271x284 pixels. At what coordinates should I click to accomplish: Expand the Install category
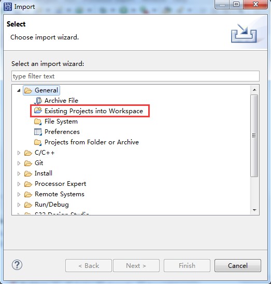[x=19, y=173]
